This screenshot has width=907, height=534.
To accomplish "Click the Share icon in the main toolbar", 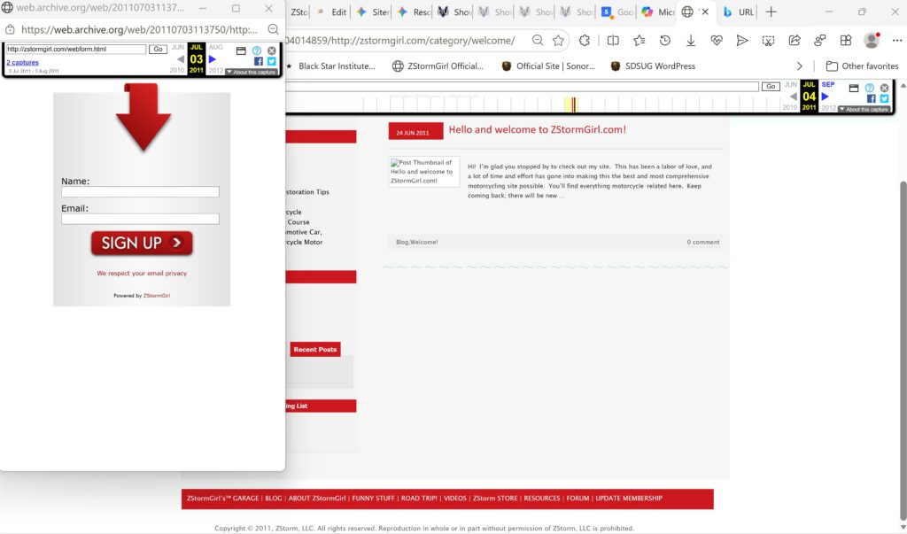I will 795,41.
